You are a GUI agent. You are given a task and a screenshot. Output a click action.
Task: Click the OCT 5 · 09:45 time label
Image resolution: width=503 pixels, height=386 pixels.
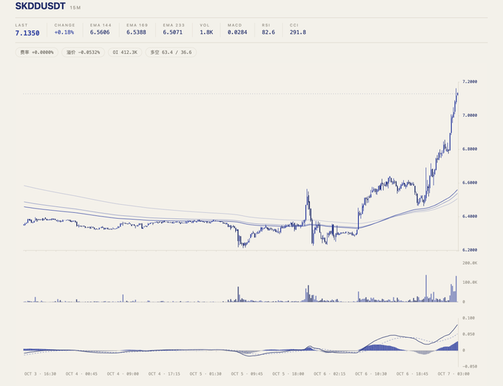click(247, 374)
